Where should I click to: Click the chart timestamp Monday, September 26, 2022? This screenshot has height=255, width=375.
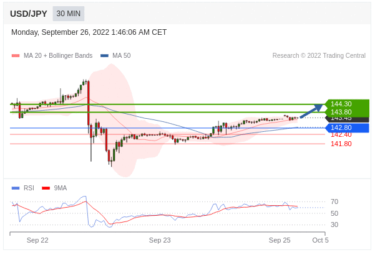89,32
